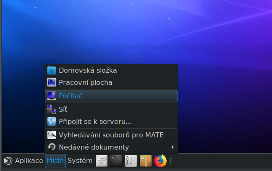Launch the package archive manager icon

pyautogui.click(x=146, y=161)
